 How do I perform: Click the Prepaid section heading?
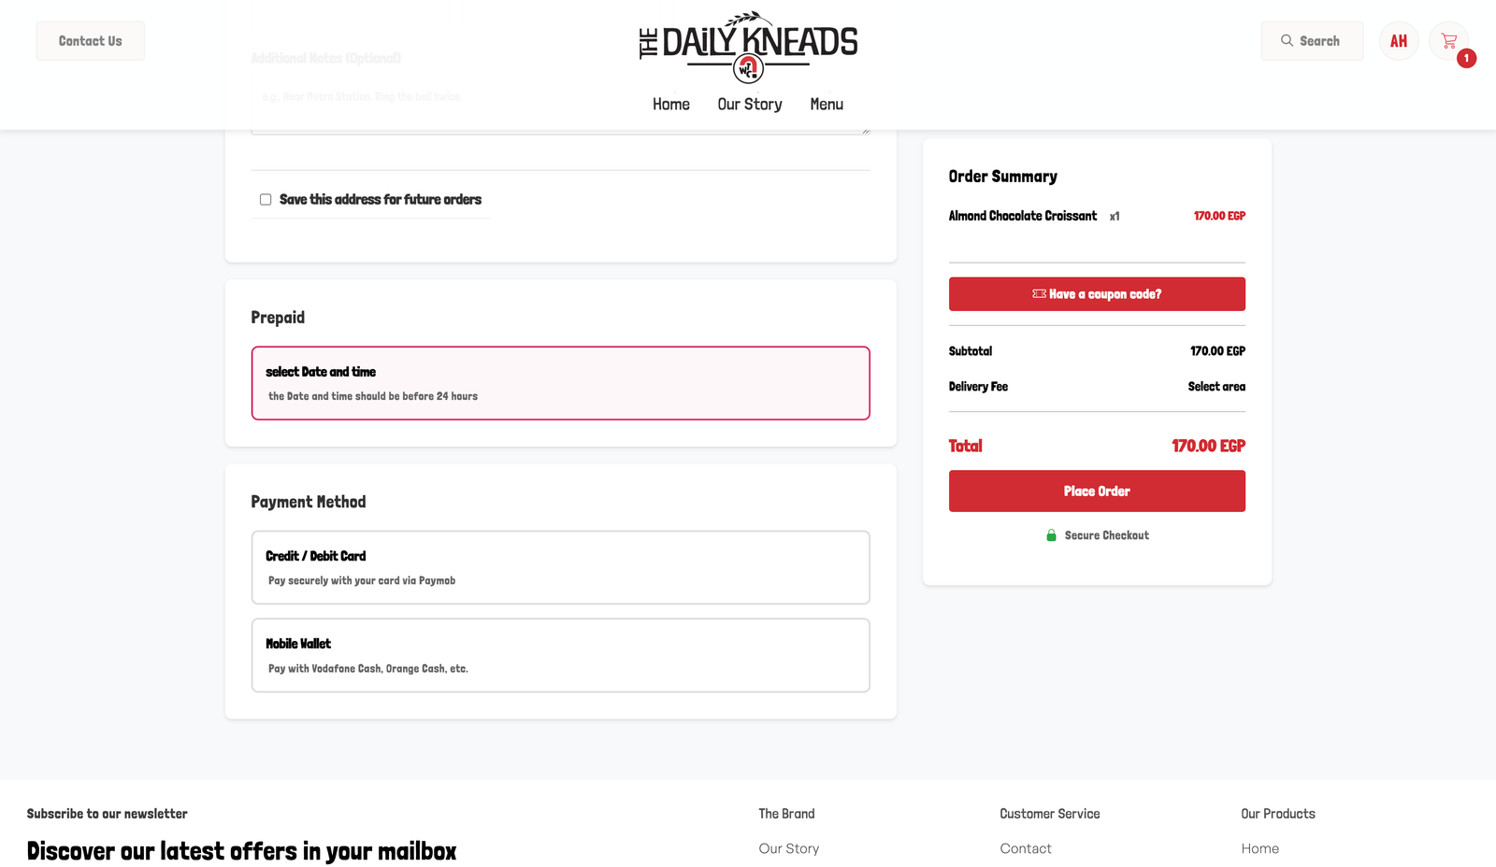click(278, 318)
